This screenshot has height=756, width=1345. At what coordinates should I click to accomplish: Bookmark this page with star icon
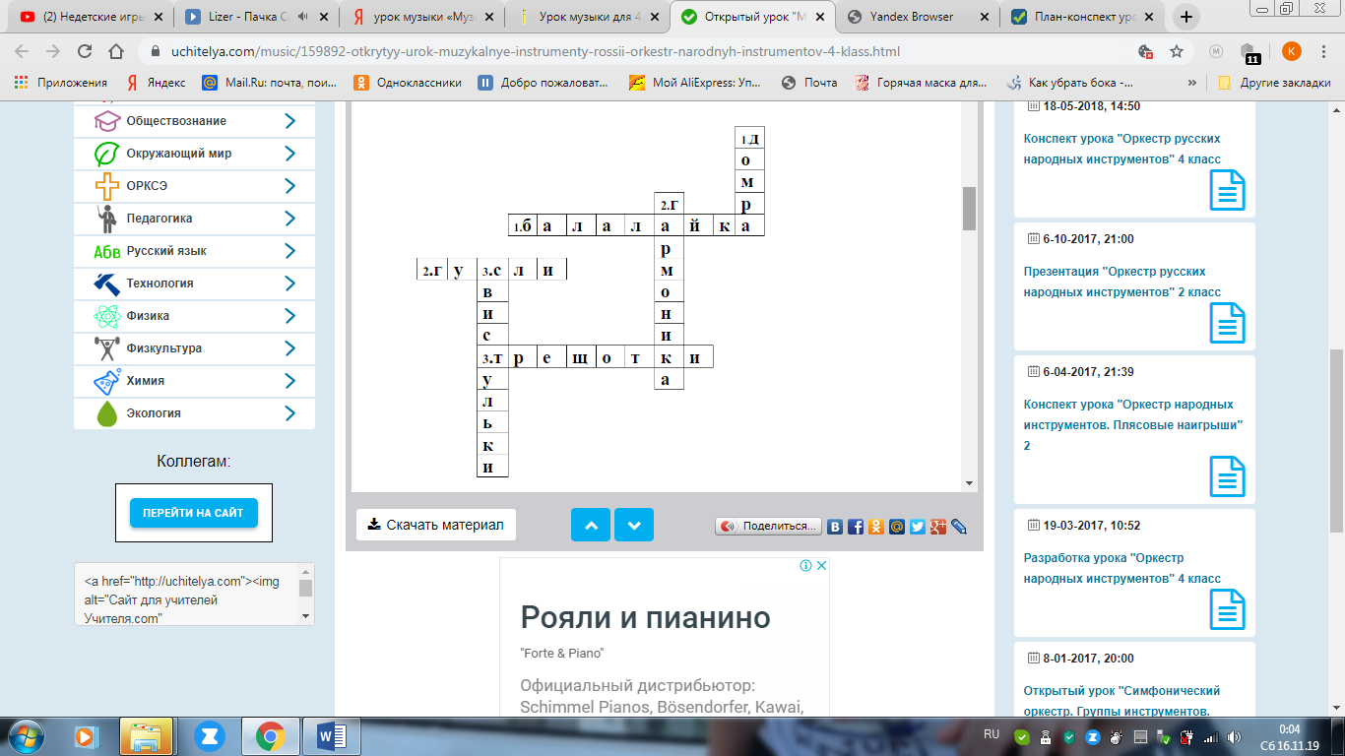1176,51
